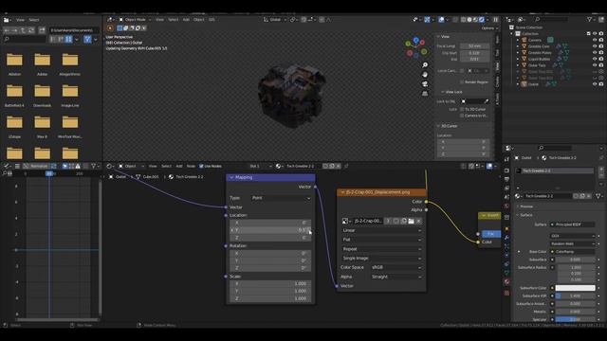Viewport: 607px width, 341px height.
Task: Toggle the Lock To 3D Cursor checkbox
Action: click(x=462, y=110)
